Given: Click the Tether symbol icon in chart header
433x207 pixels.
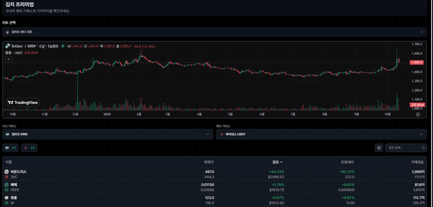Looking at the screenshot, I should (7, 46).
